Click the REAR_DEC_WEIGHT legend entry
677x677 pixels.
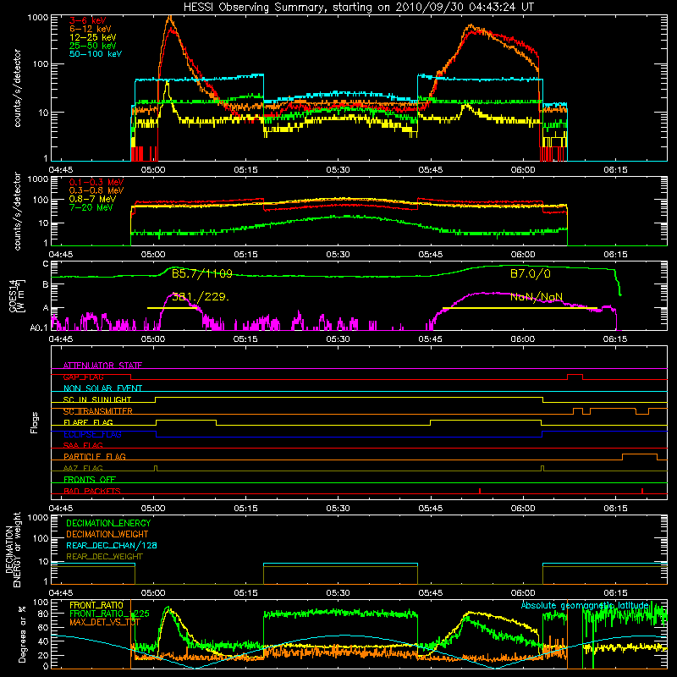[x=104, y=557]
